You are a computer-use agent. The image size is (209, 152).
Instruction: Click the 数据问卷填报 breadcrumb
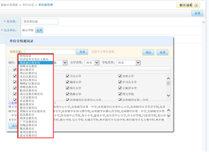click(x=9, y=5)
